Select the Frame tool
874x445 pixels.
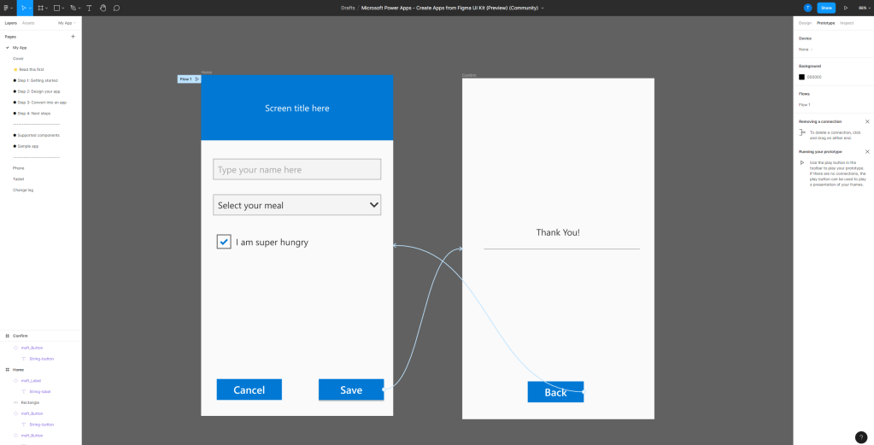tap(39, 8)
